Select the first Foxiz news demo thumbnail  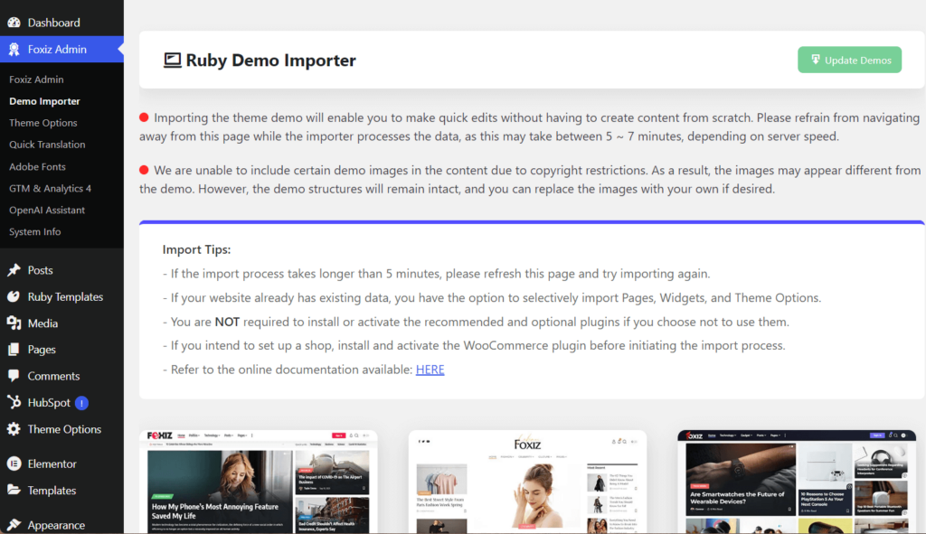pos(258,482)
